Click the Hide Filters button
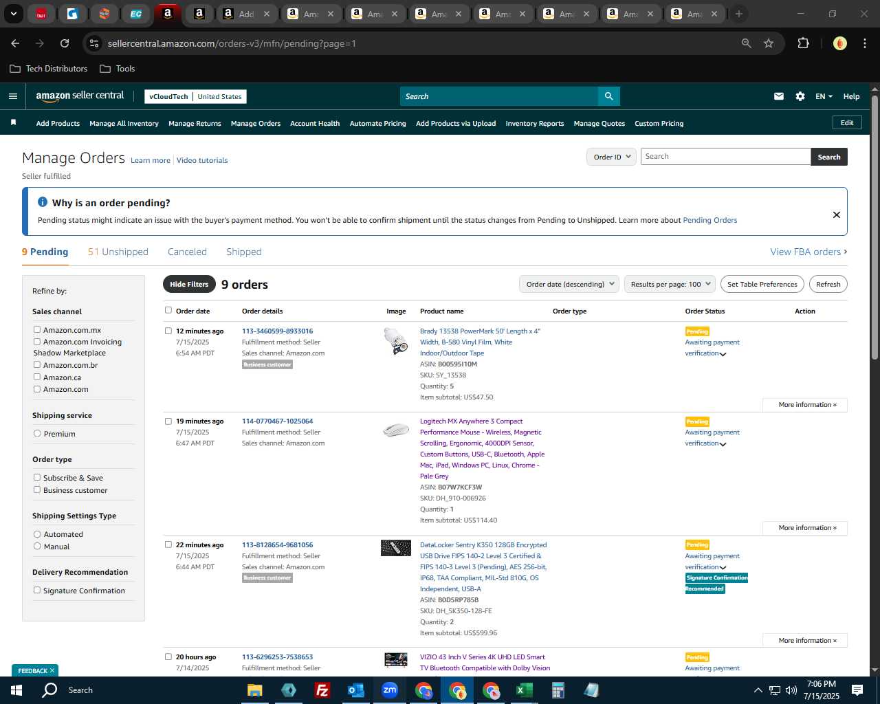 189,284
